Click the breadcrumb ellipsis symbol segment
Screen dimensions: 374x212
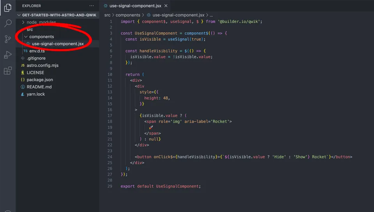point(211,15)
